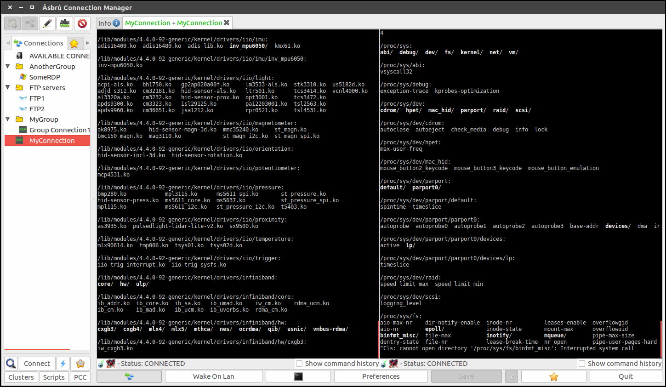
Task: Open local shell terminal icon button
Action: (x=298, y=376)
